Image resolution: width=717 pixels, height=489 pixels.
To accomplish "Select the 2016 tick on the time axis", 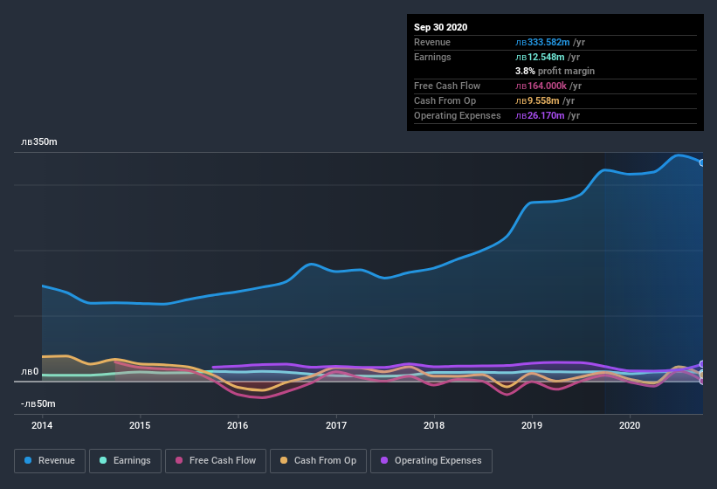I will 238,425.
